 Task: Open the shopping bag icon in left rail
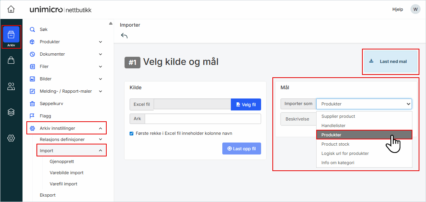pyautogui.click(x=11, y=60)
